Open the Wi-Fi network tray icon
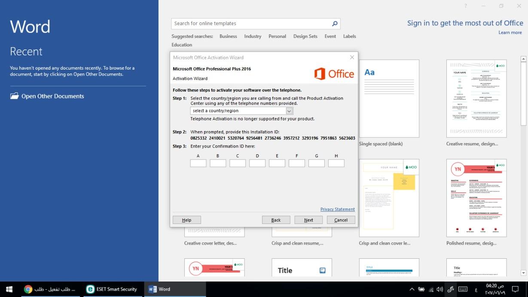528x297 pixels. (x=431, y=289)
